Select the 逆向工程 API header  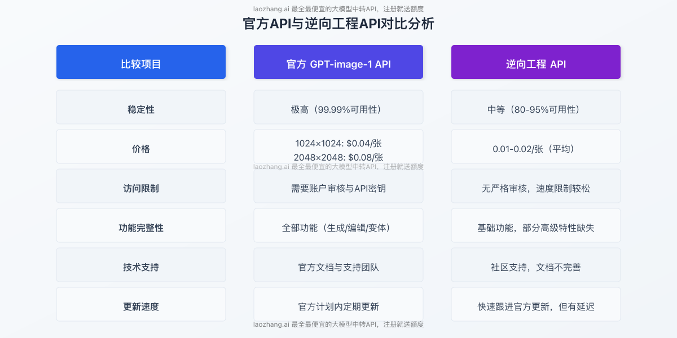point(536,62)
